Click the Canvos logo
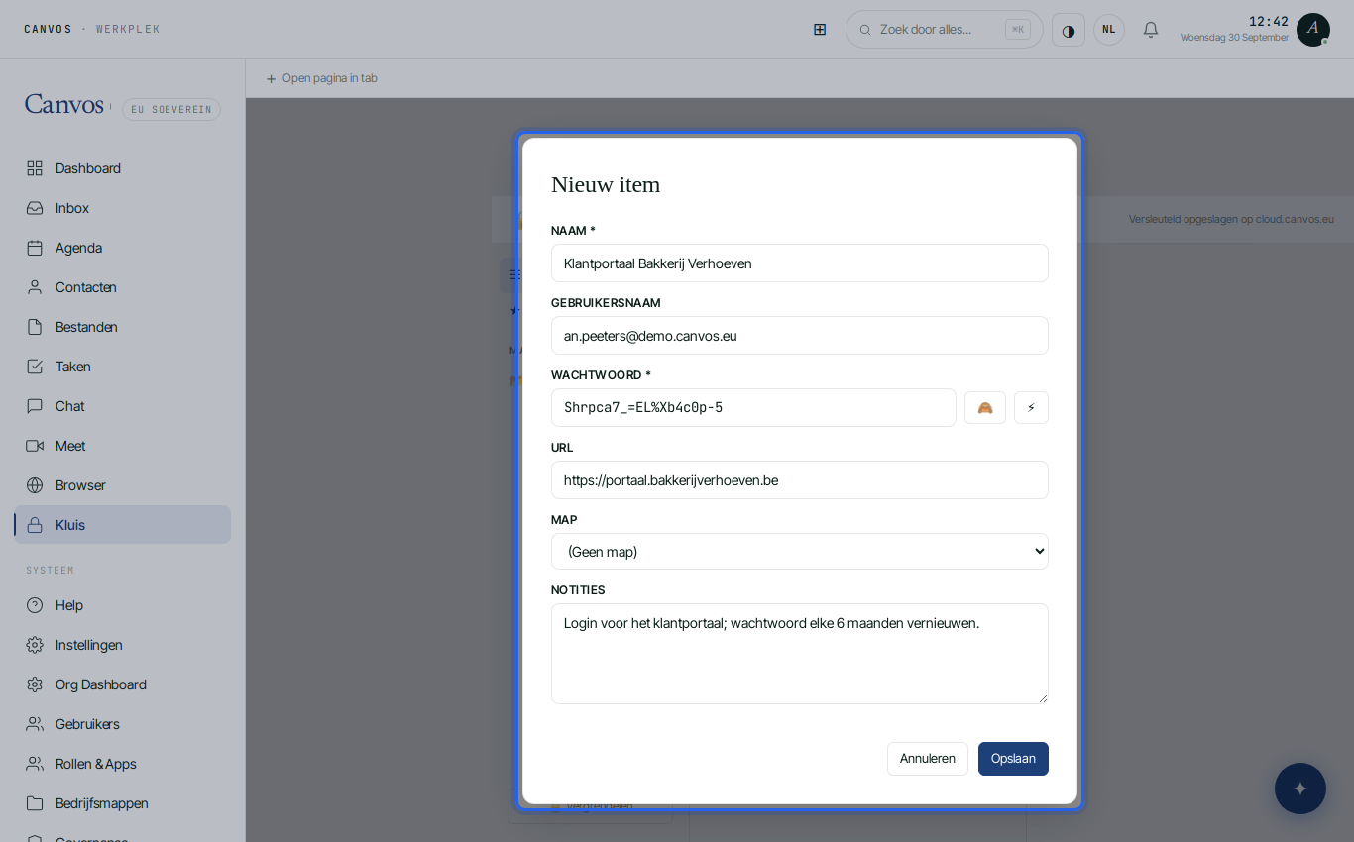This screenshot has width=1354, height=842. [64, 104]
